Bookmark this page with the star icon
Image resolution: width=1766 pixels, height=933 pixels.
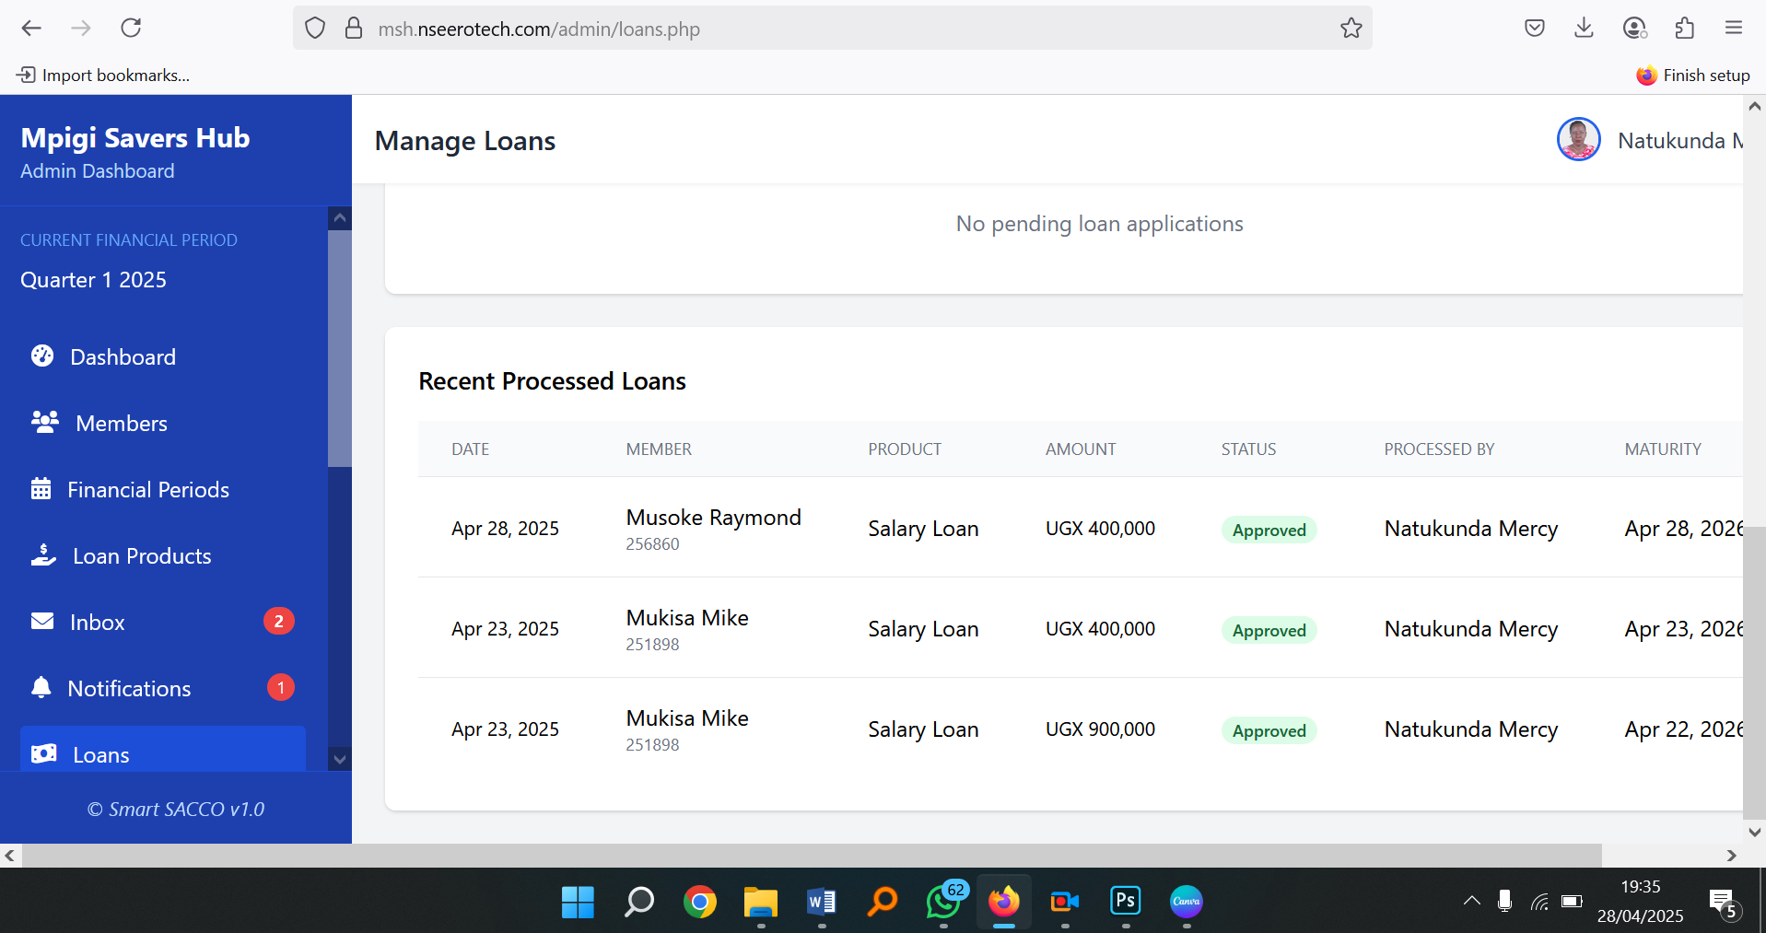(x=1351, y=29)
